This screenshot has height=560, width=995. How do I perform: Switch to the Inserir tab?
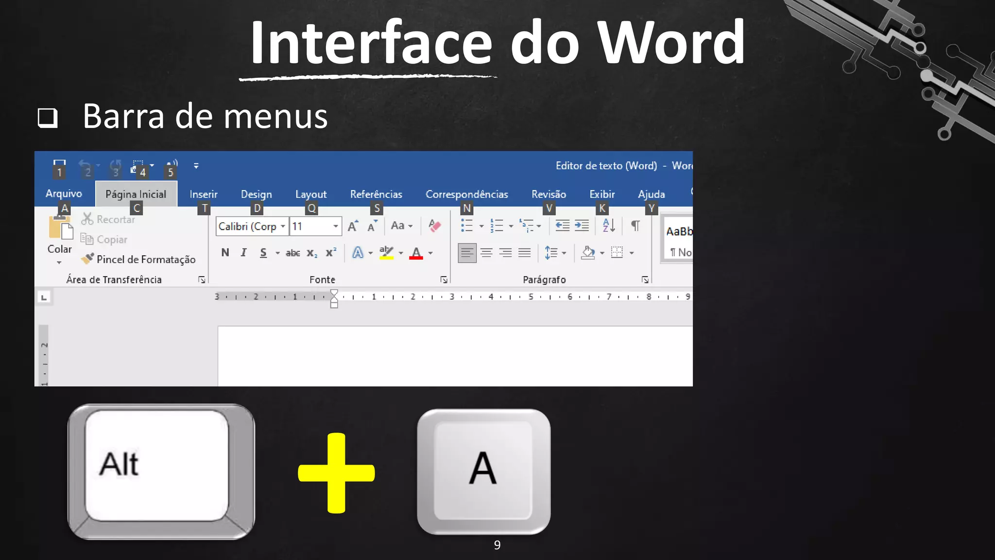tap(204, 194)
